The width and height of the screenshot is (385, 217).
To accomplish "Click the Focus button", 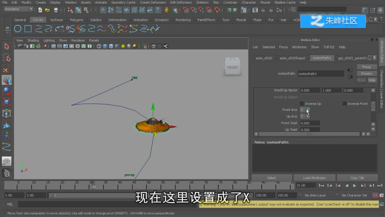I will 366,67.
